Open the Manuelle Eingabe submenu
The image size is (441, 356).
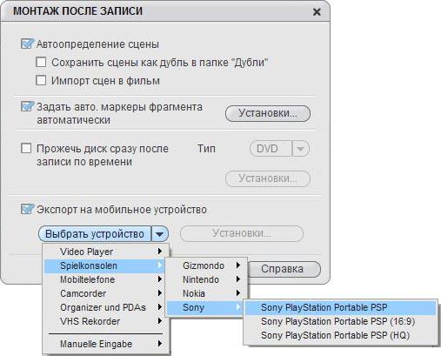click(104, 344)
